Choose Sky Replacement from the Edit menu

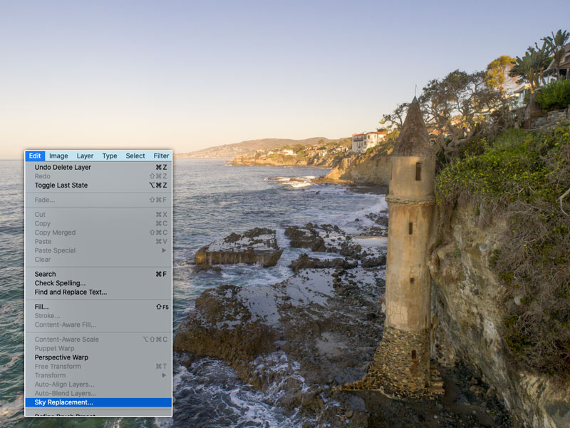pyautogui.click(x=64, y=402)
